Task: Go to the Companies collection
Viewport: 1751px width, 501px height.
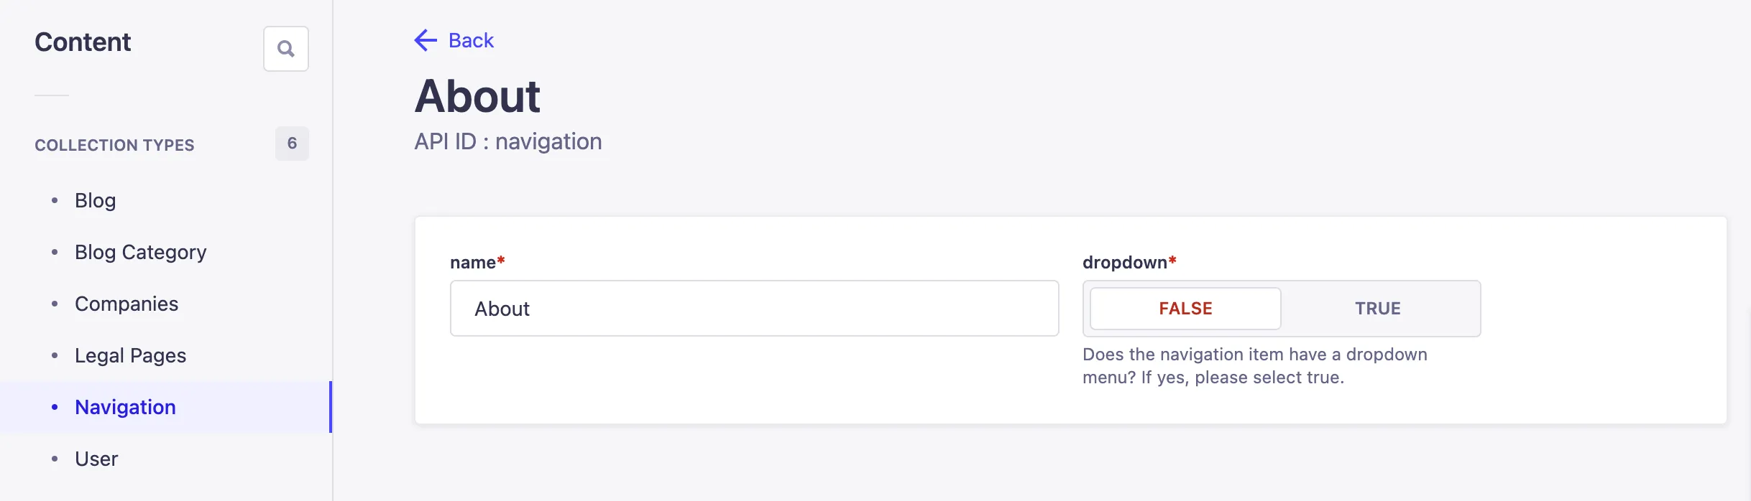Action: click(127, 304)
